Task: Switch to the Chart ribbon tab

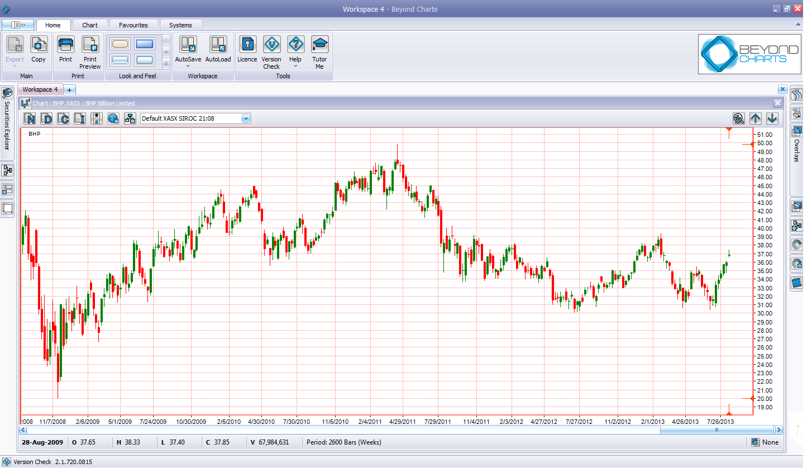Action: pyautogui.click(x=90, y=25)
